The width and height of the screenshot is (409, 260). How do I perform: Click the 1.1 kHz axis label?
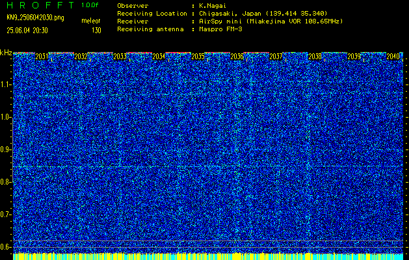(5, 84)
